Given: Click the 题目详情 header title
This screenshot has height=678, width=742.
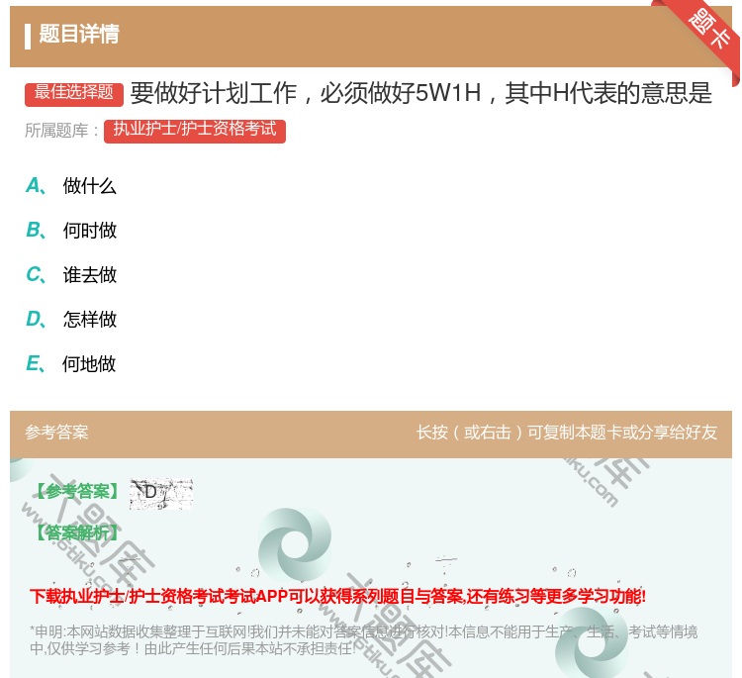Looking at the screenshot, I should point(79,34).
